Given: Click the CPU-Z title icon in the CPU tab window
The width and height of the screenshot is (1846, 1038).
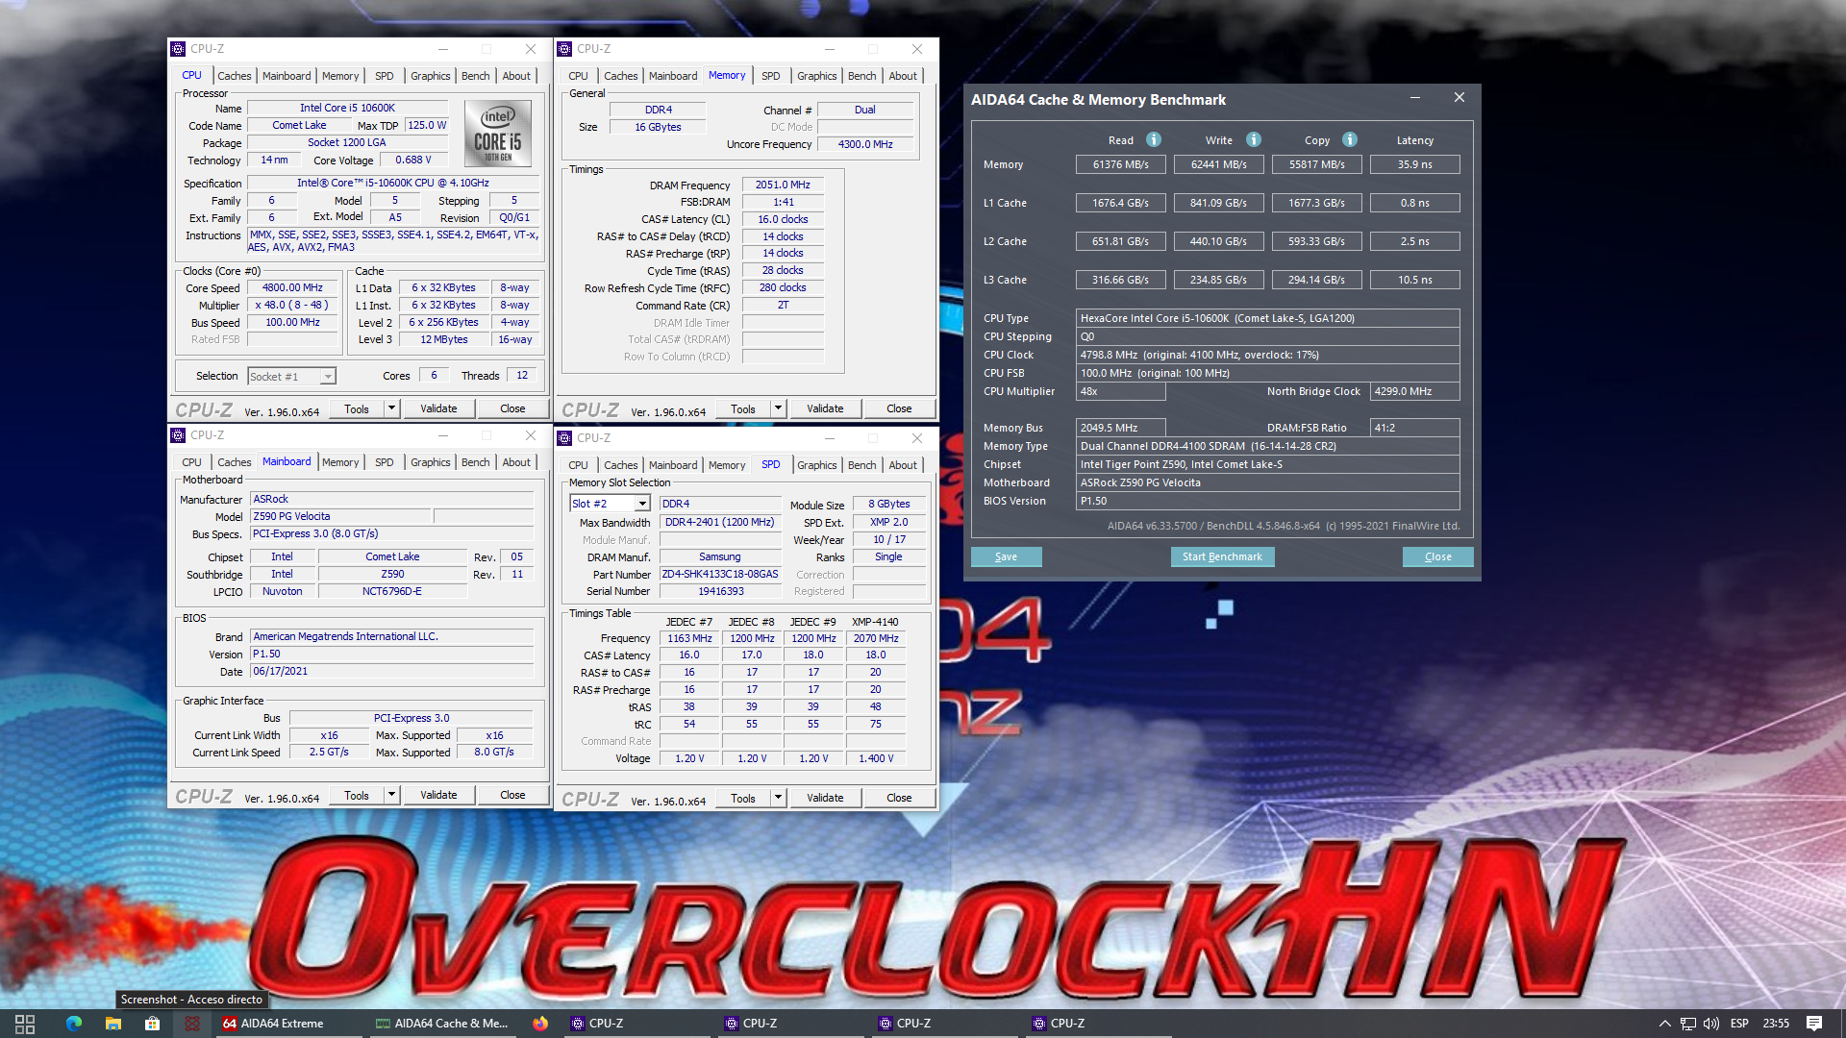Looking at the screenshot, I should pyautogui.click(x=178, y=49).
